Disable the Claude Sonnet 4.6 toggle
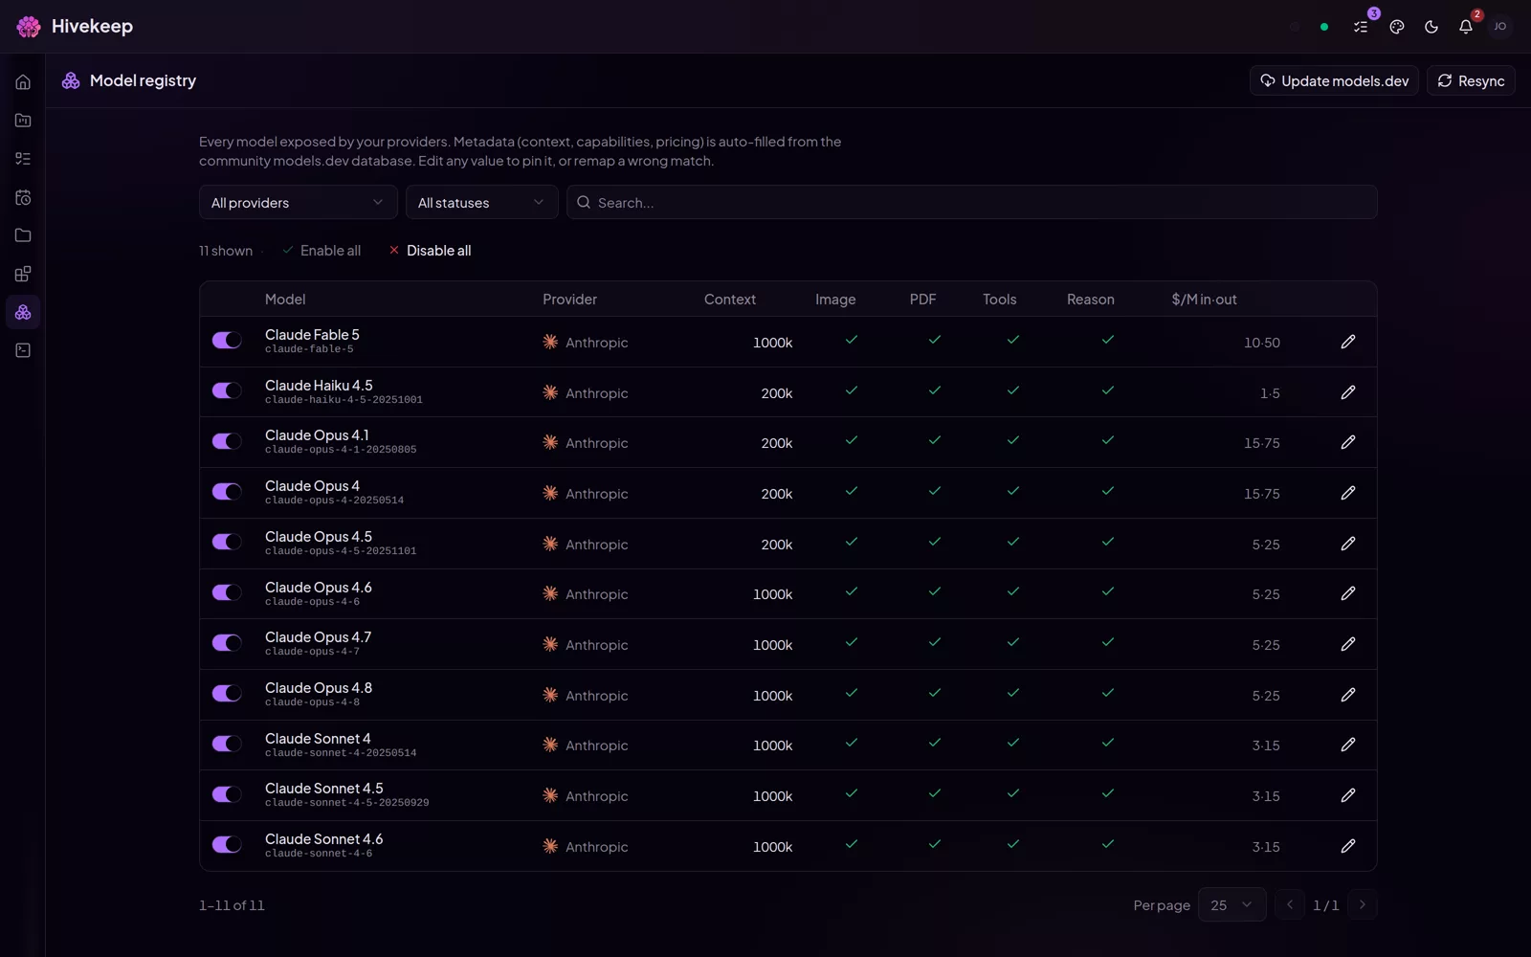Viewport: 1531px width, 957px height. pyautogui.click(x=227, y=844)
